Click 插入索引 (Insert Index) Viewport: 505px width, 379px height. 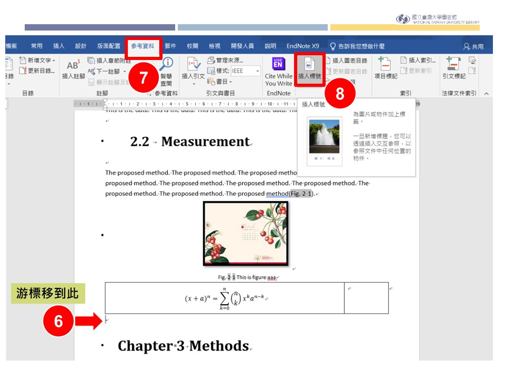tap(418, 60)
